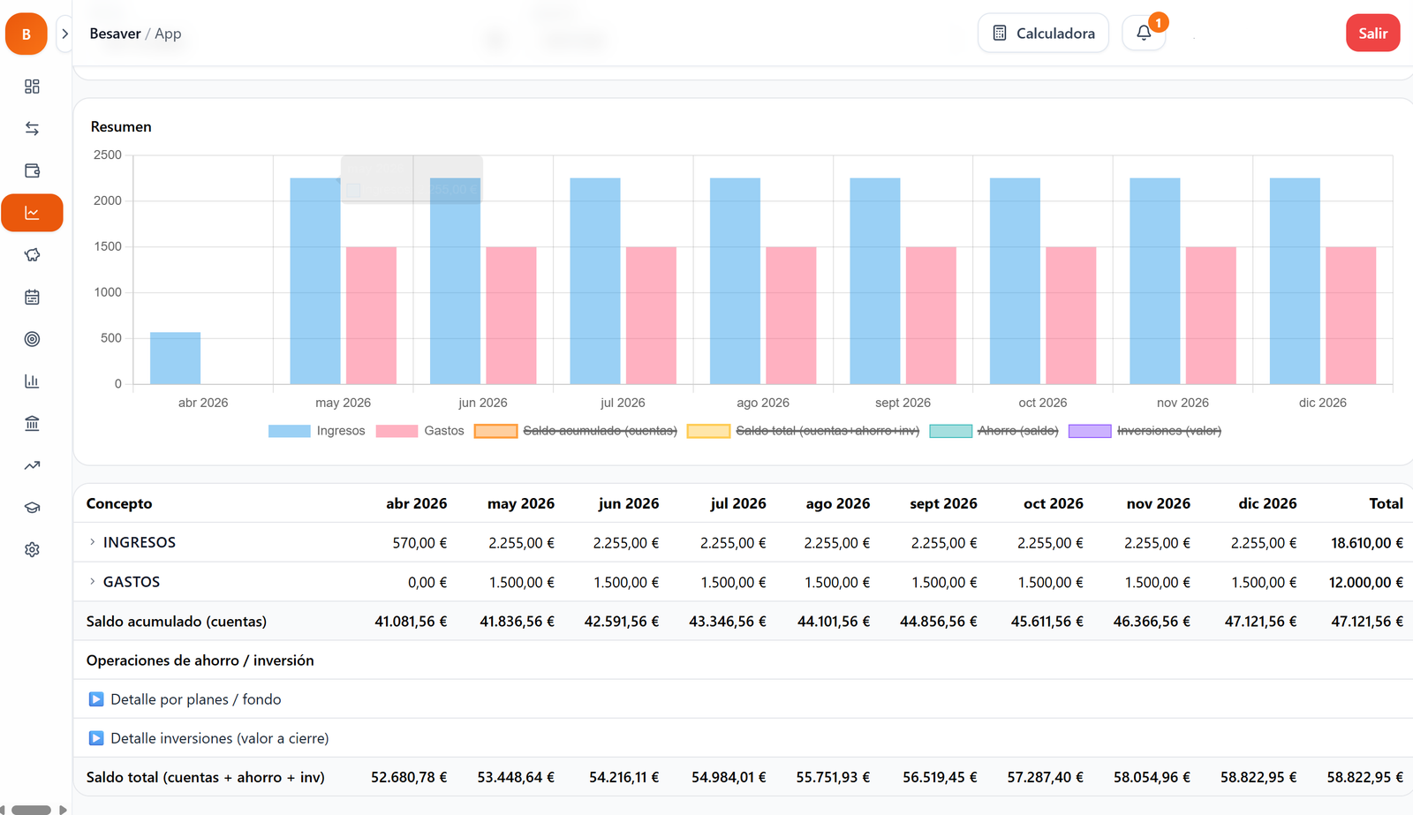The width and height of the screenshot is (1413, 815).
Task: Click the abr 2026 column header in table
Action: (x=416, y=503)
